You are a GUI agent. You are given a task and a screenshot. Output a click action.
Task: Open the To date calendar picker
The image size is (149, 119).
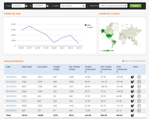[x=47, y=6]
